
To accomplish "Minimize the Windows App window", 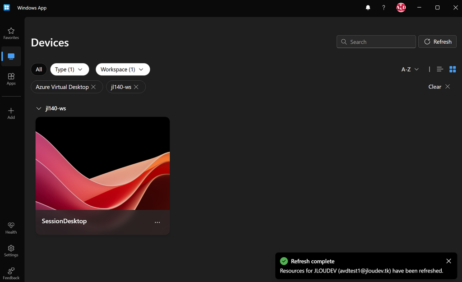I will [419, 8].
